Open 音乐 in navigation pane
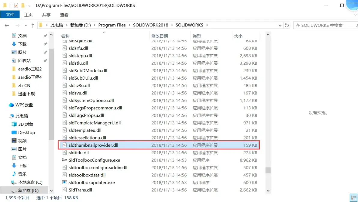Image resolution: width=358 pixels, height=202 pixels. tap(22, 174)
